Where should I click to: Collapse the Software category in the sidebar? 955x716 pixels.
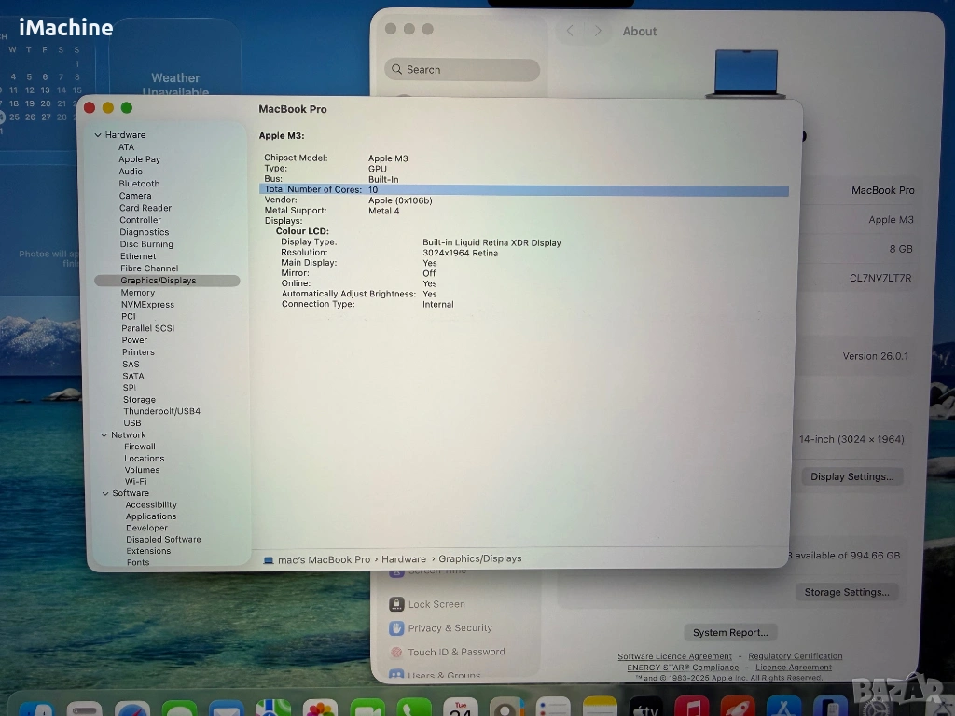pos(105,493)
